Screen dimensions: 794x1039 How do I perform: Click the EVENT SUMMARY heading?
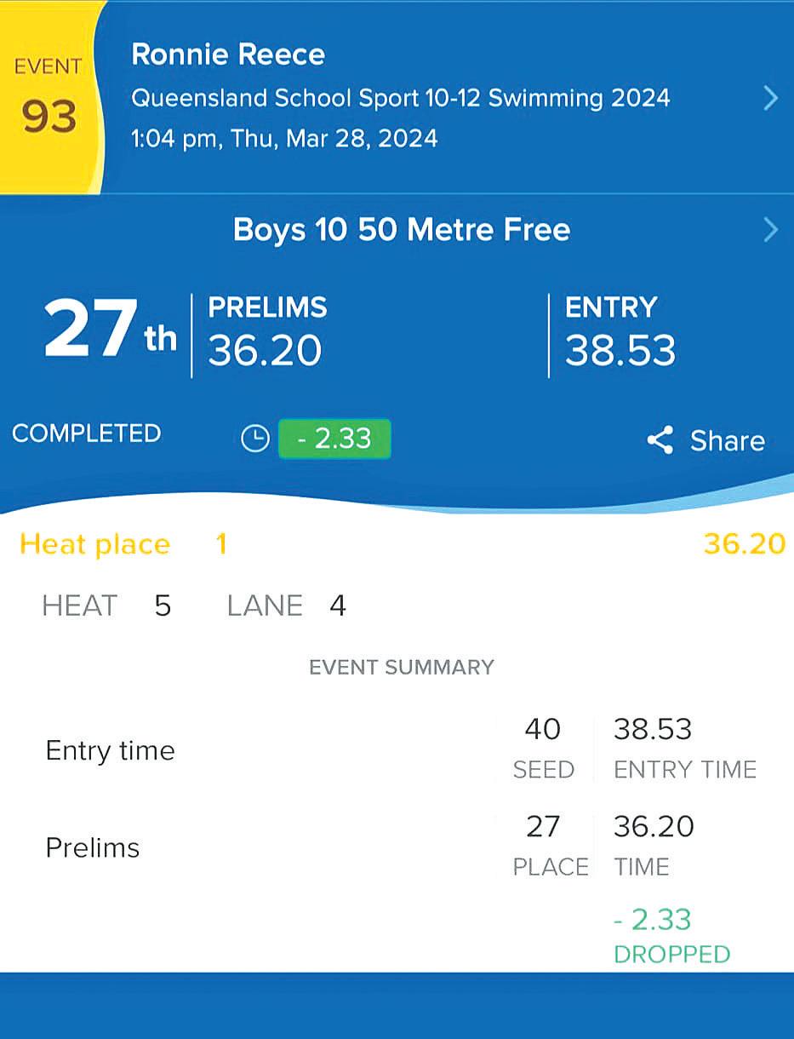401,667
